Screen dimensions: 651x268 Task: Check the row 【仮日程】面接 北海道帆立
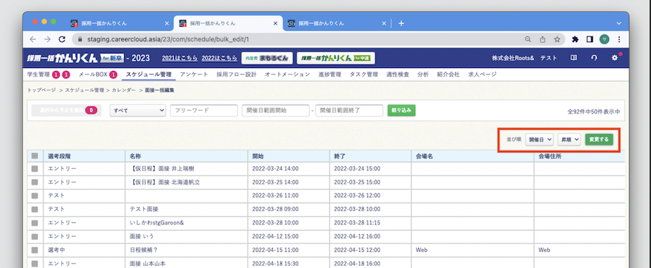tap(35, 182)
